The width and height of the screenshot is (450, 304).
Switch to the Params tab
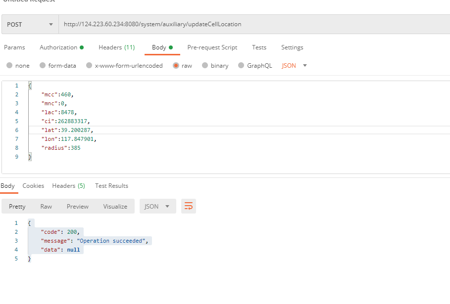(x=14, y=47)
